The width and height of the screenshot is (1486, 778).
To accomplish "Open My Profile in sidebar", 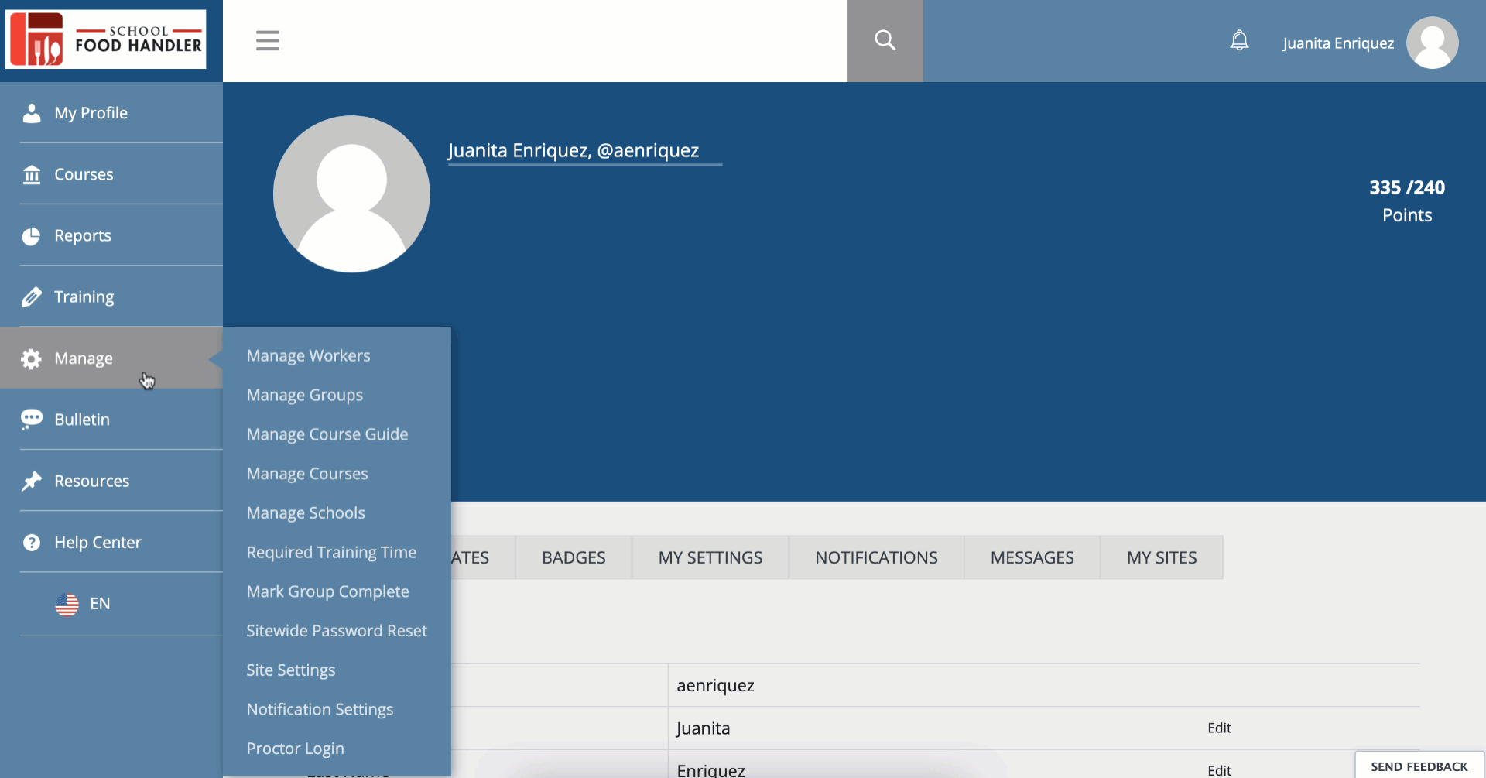I will click(x=111, y=113).
